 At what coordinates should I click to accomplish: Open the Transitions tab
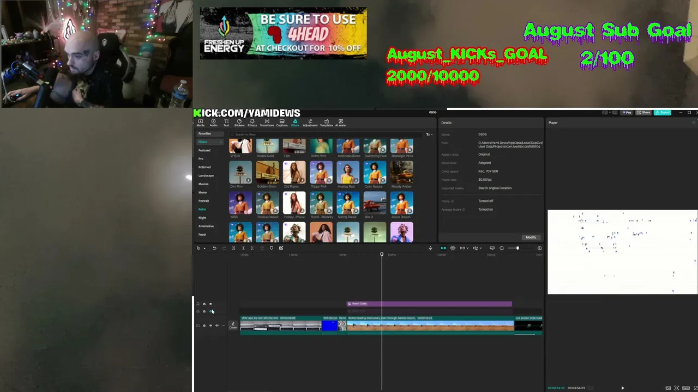(267, 123)
